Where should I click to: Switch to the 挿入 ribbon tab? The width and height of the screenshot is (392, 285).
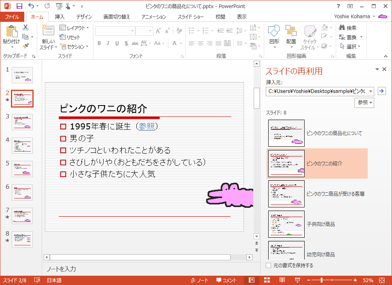pyautogui.click(x=59, y=17)
